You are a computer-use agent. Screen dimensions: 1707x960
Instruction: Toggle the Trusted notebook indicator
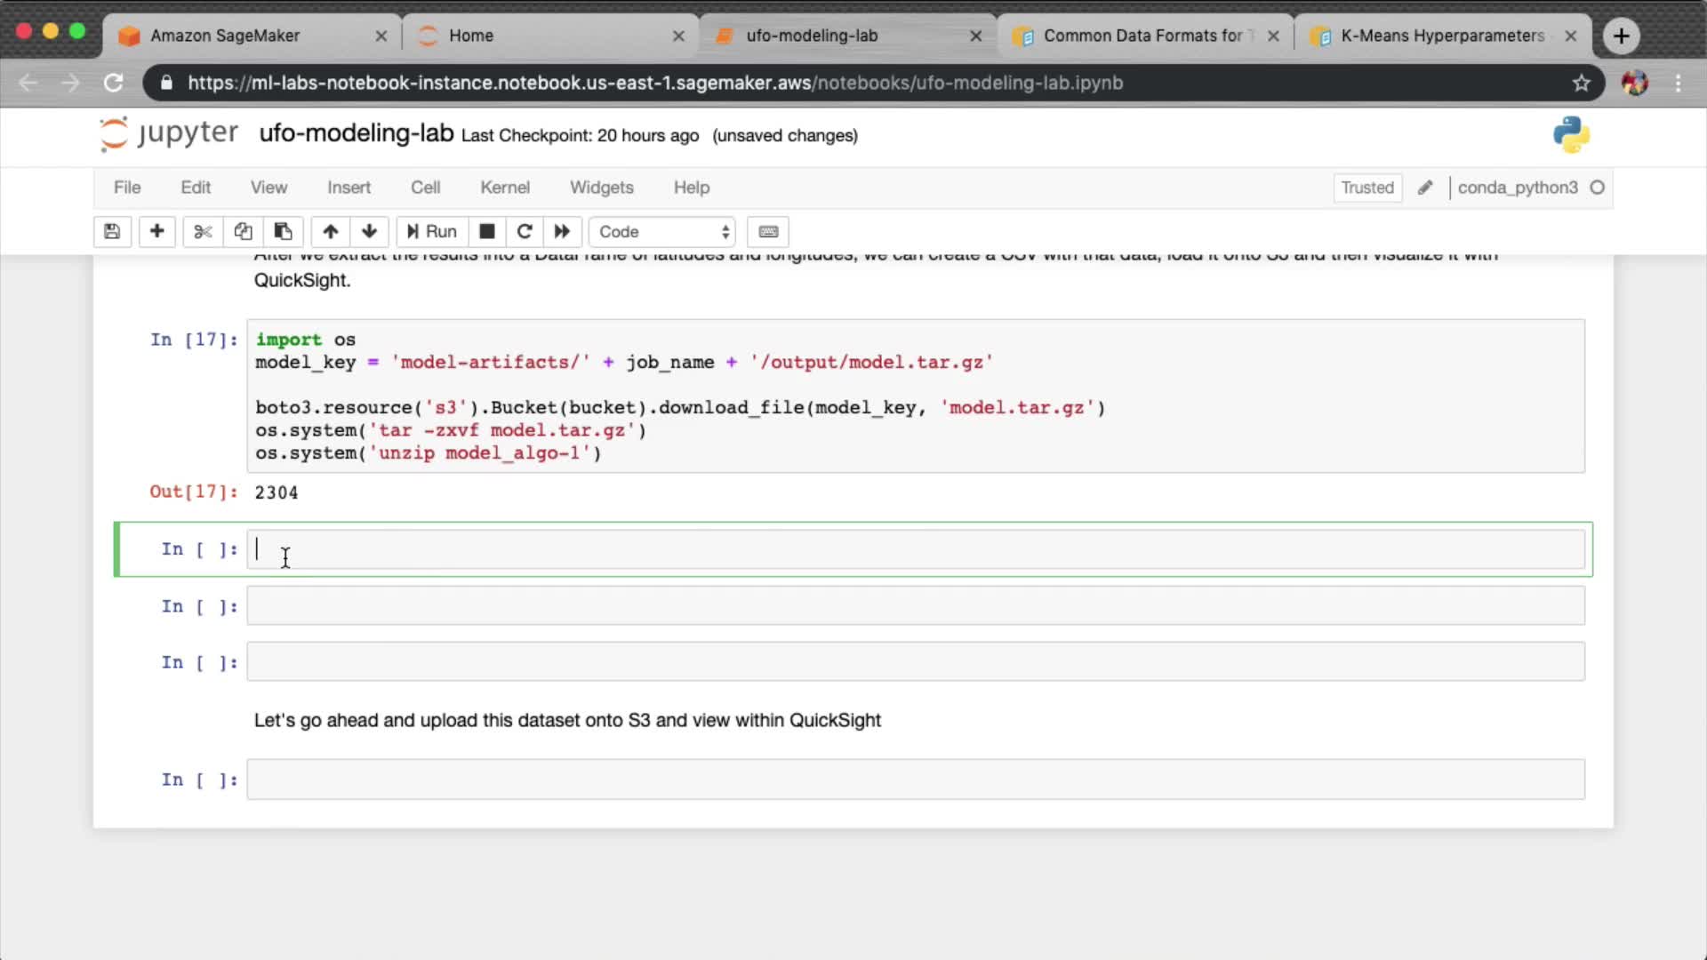[x=1366, y=188]
